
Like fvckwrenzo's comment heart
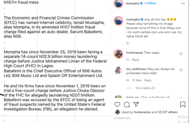point(181,54)
